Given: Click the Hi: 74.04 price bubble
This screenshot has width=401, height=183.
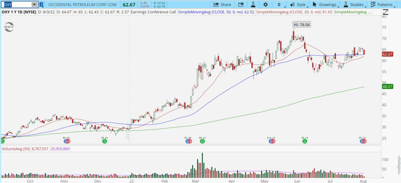Looking at the screenshot, I should (302, 25).
